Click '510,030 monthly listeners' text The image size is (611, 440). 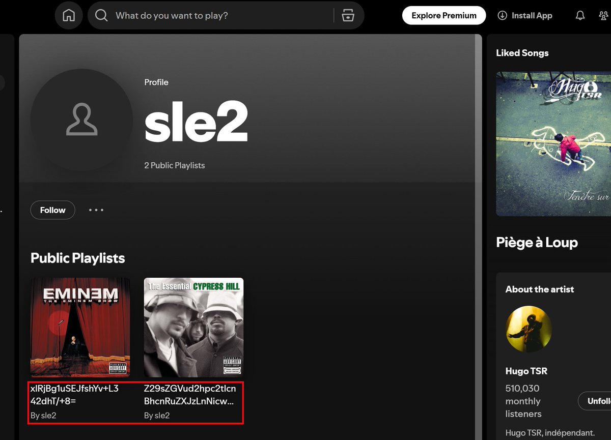point(523,401)
